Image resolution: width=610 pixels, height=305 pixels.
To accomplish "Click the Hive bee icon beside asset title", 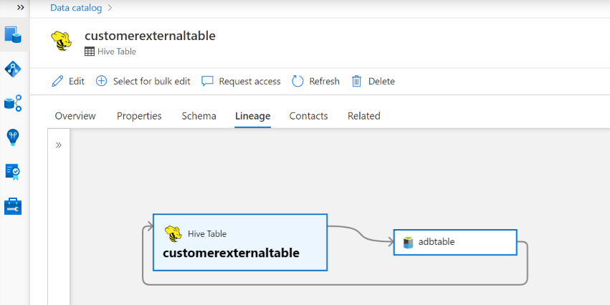I will 62,42.
